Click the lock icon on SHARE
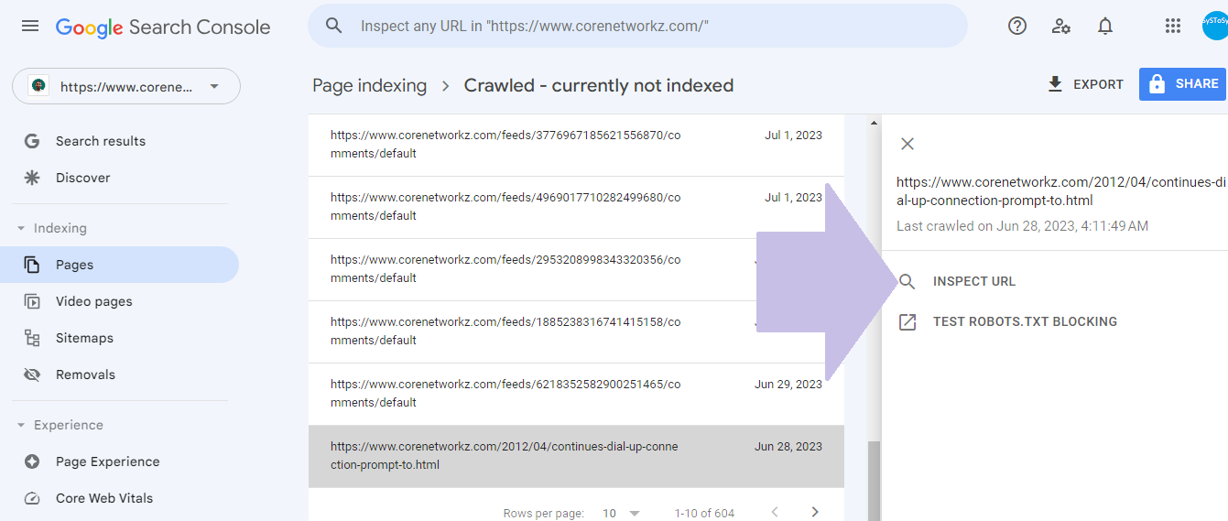This screenshot has width=1228, height=521. [x=1157, y=84]
